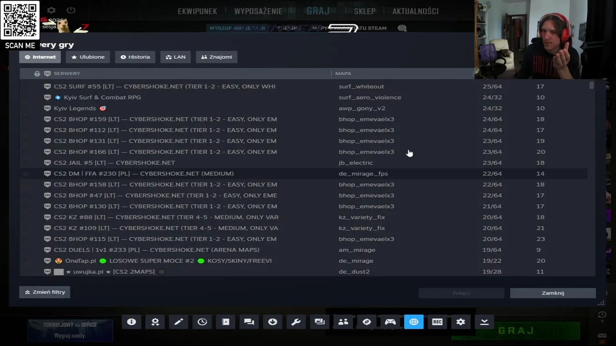Screen dimensions: 616x346
Task: Open the game controller icon in the toolbar
Action: pyautogui.click(x=390, y=322)
